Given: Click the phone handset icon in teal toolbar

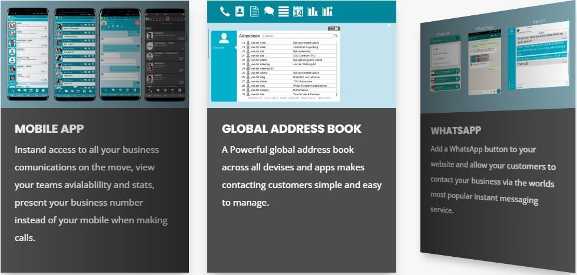Looking at the screenshot, I should (x=225, y=11).
